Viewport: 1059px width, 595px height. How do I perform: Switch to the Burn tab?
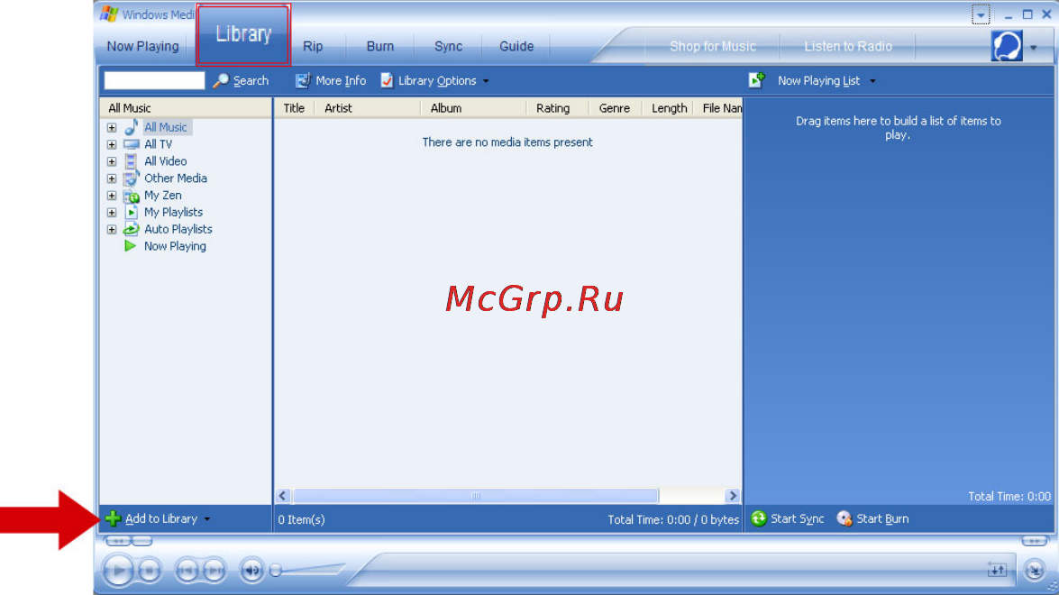[380, 46]
